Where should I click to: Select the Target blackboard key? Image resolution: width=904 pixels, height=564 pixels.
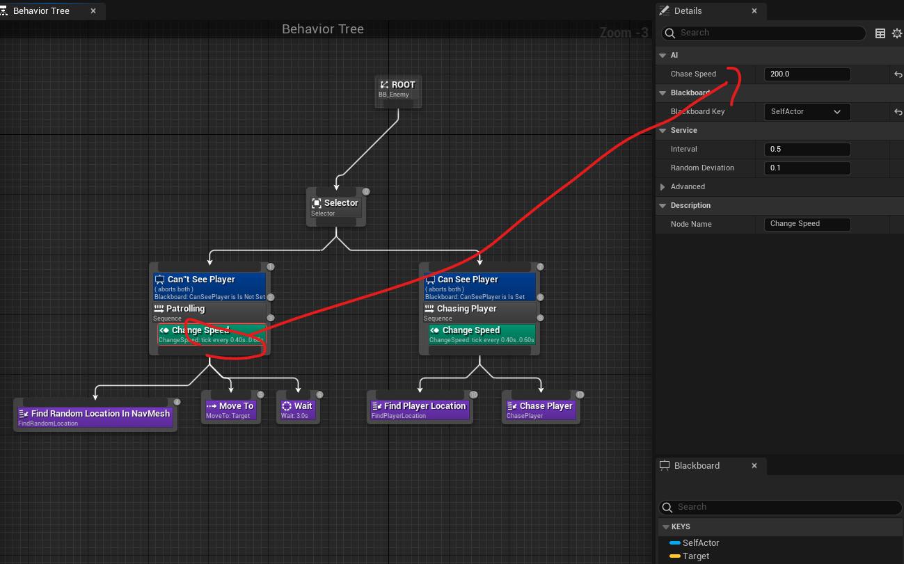coord(696,556)
